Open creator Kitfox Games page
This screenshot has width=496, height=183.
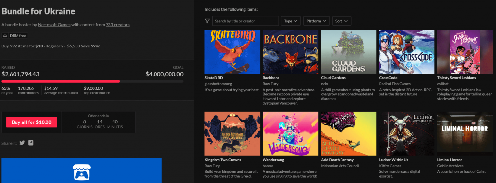point(390,166)
